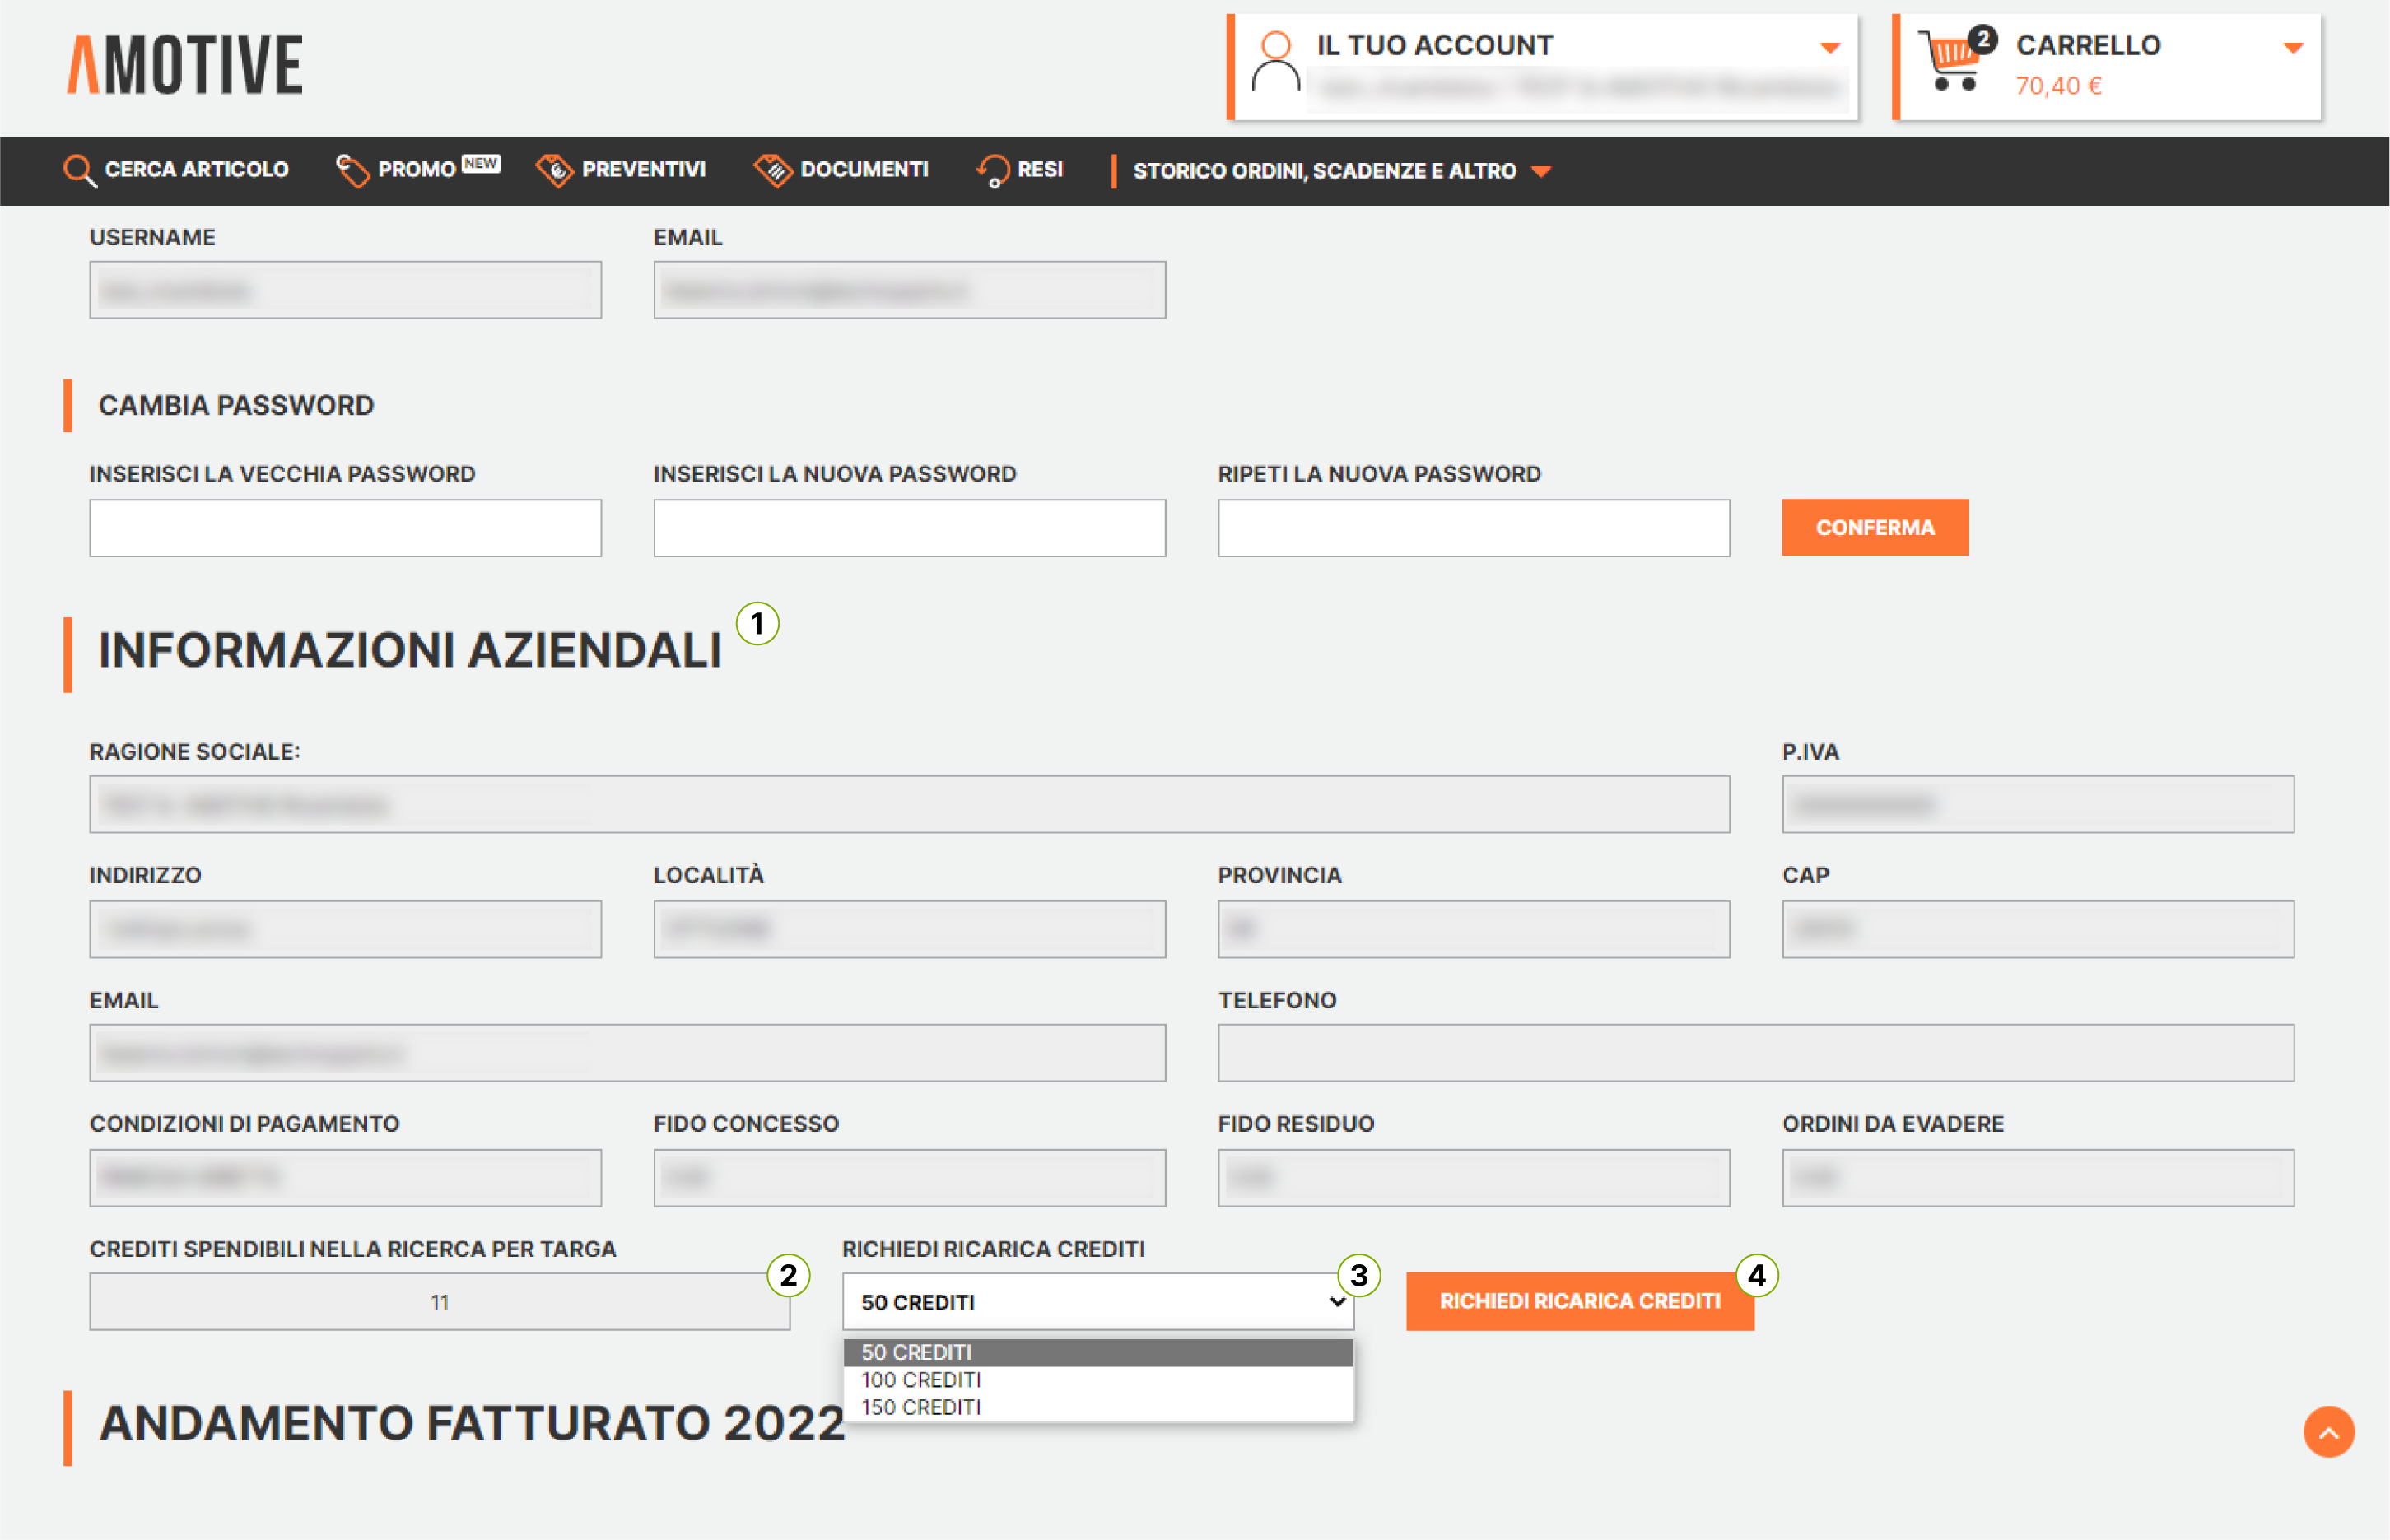
Task: Click the Promo tag icon
Action: [x=352, y=170]
